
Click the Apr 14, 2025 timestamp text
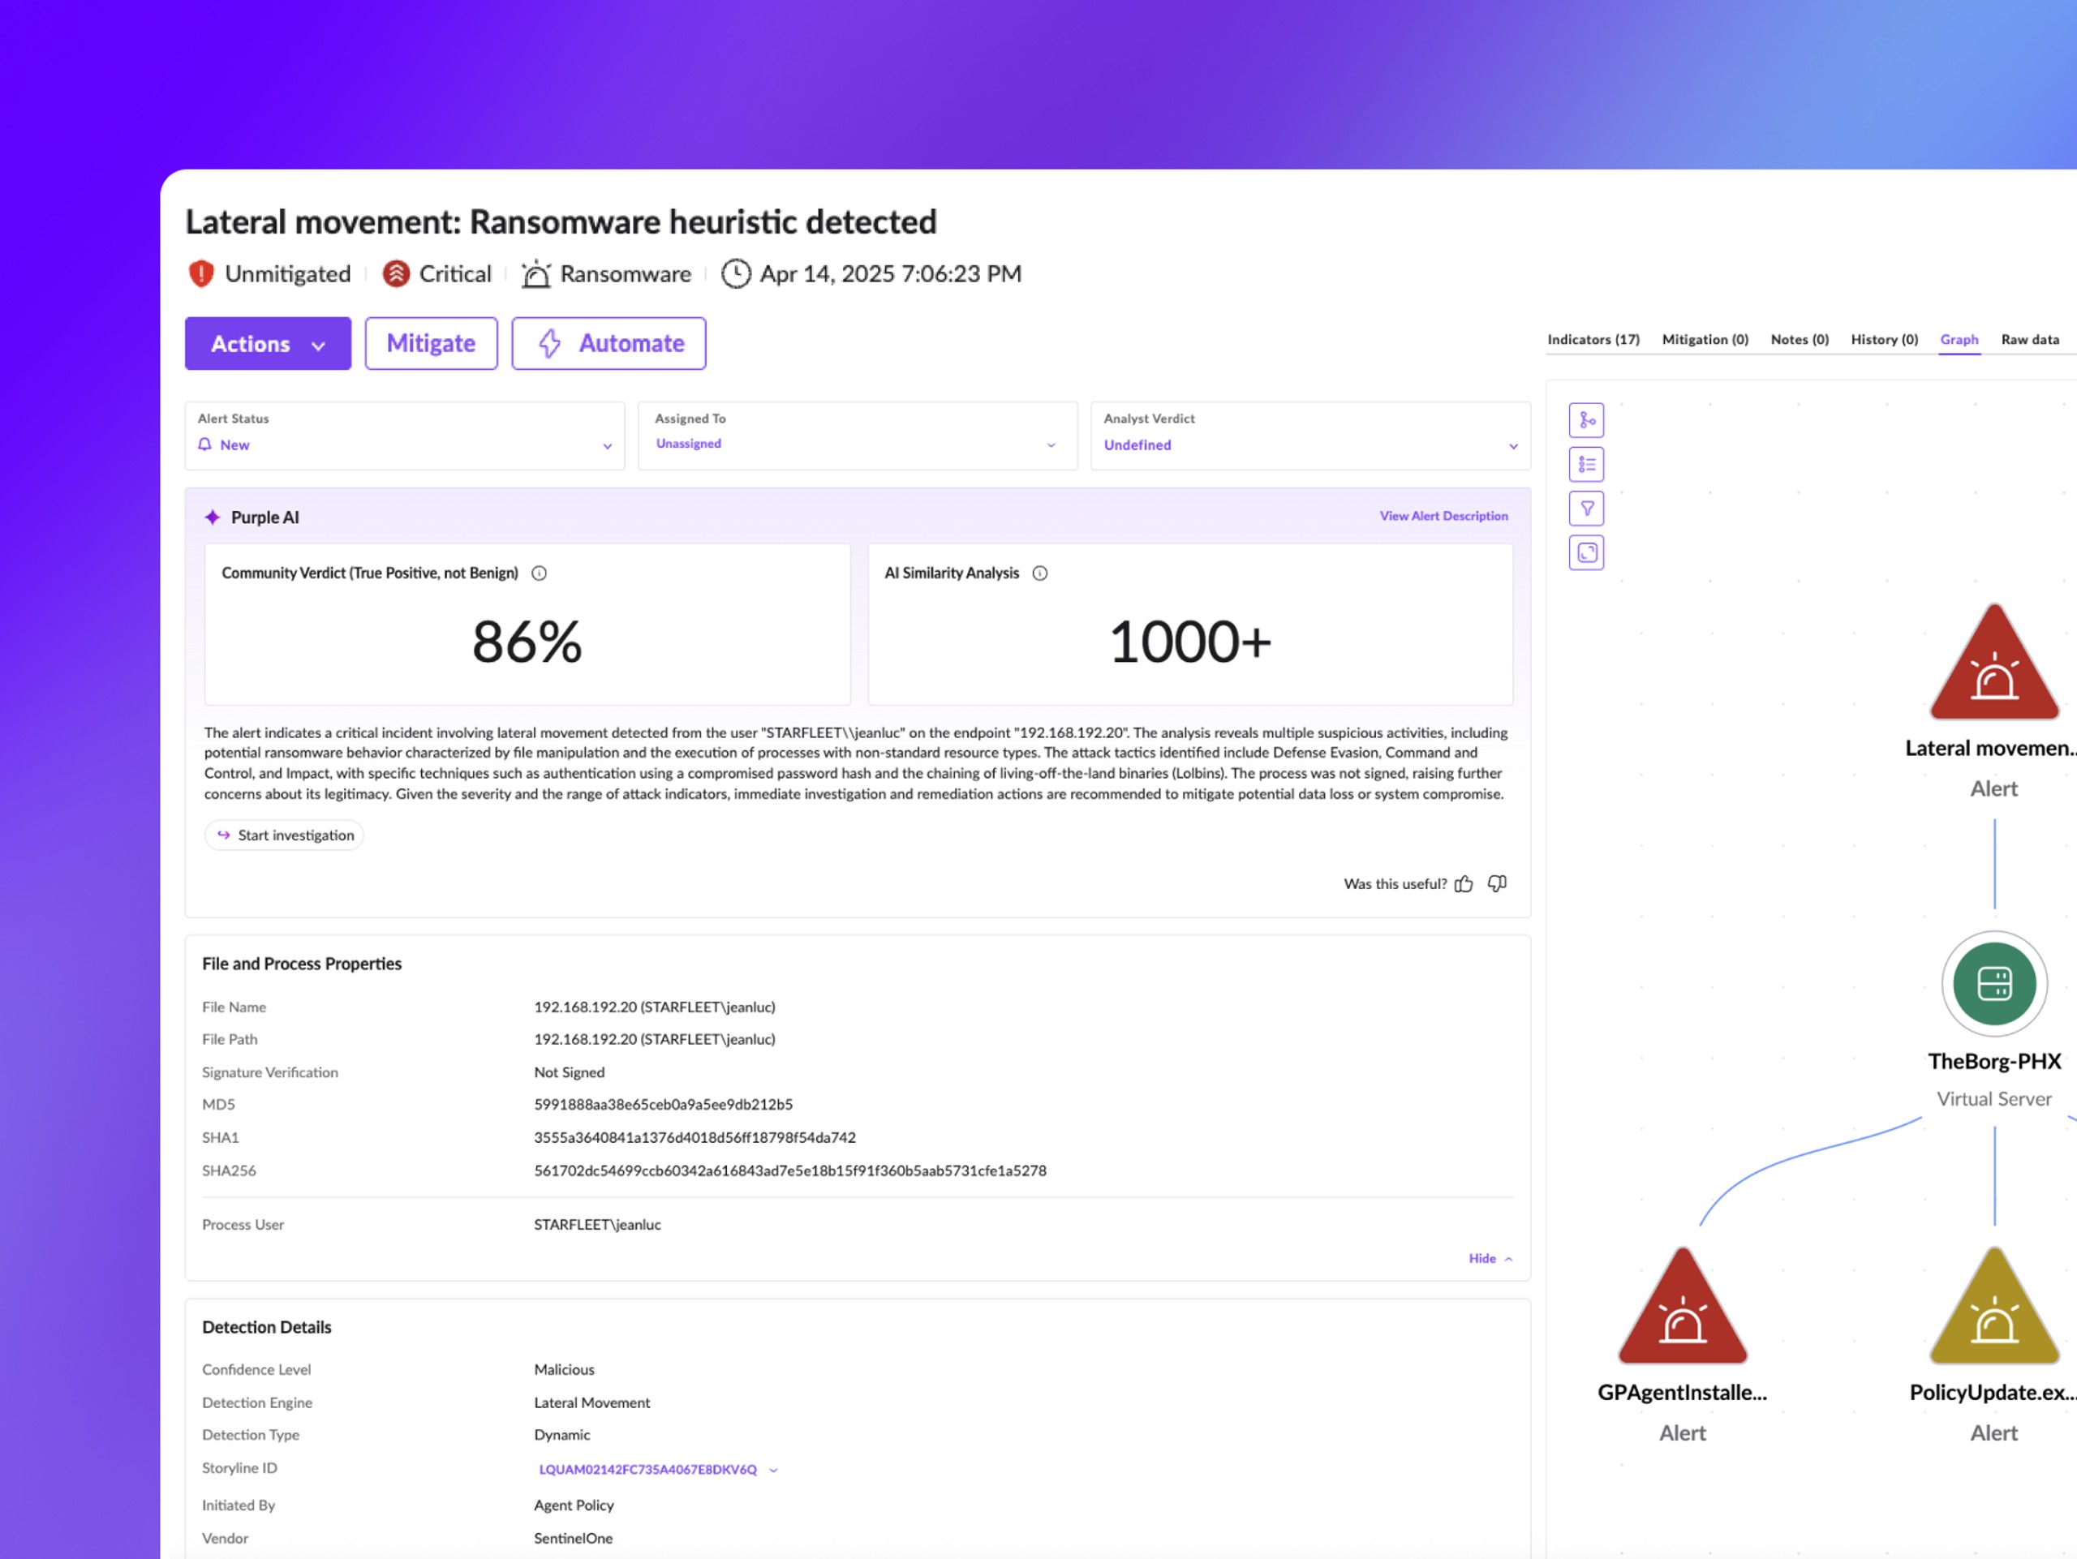[x=890, y=273]
